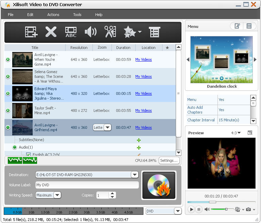The height and width of the screenshot is (223, 261).
Task: Click the preview compare mode icon
Action: (x=238, y=209)
